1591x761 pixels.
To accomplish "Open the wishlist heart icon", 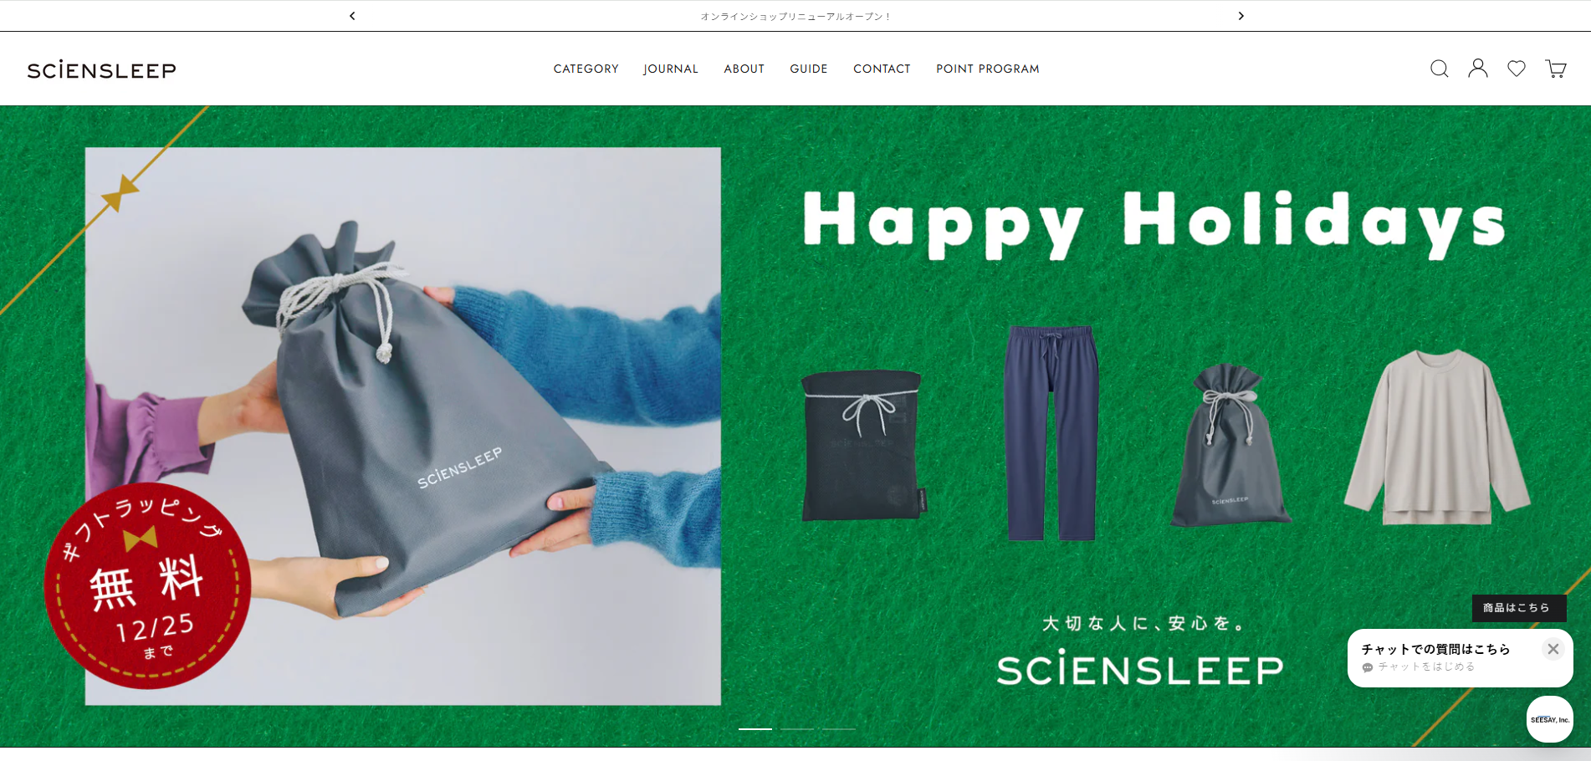I will click(x=1517, y=69).
